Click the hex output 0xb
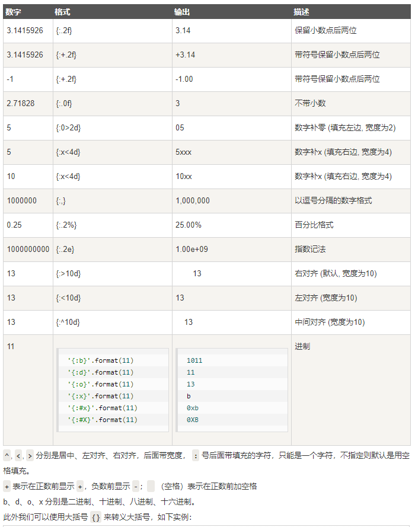 (193, 408)
